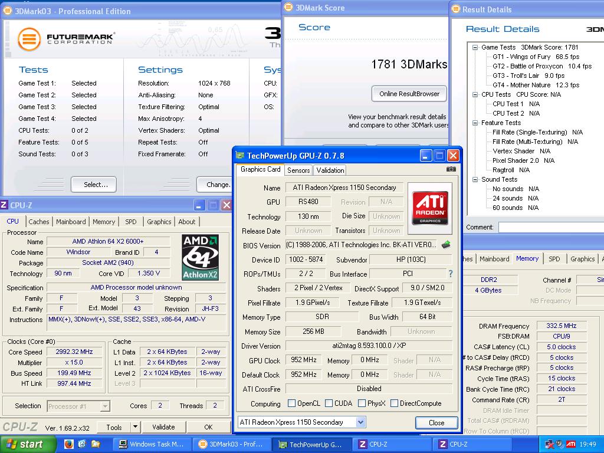Click the ATI Radeon logo in GPU-Z
The height and width of the screenshot is (453, 604).
[x=430, y=208]
